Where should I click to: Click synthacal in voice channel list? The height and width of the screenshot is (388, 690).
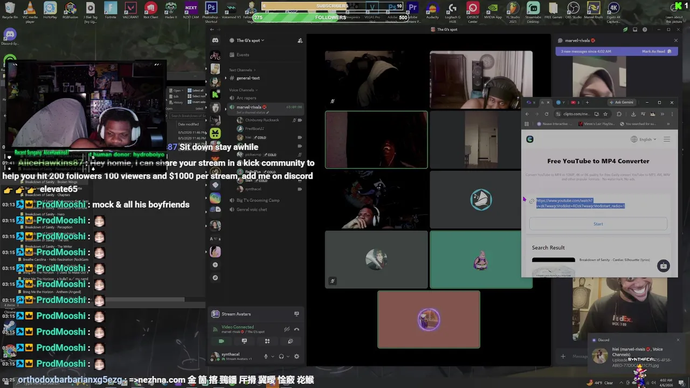tap(253, 189)
